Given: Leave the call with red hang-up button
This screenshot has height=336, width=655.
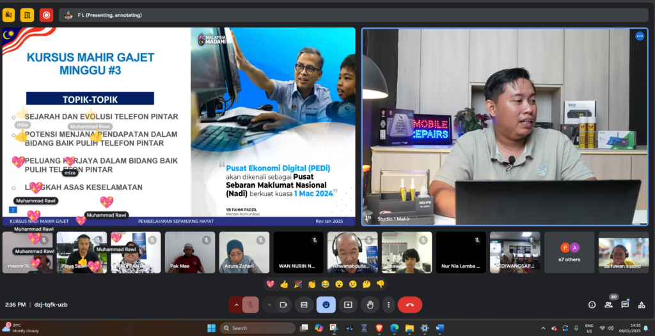Looking at the screenshot, I should tap(410, 305).
